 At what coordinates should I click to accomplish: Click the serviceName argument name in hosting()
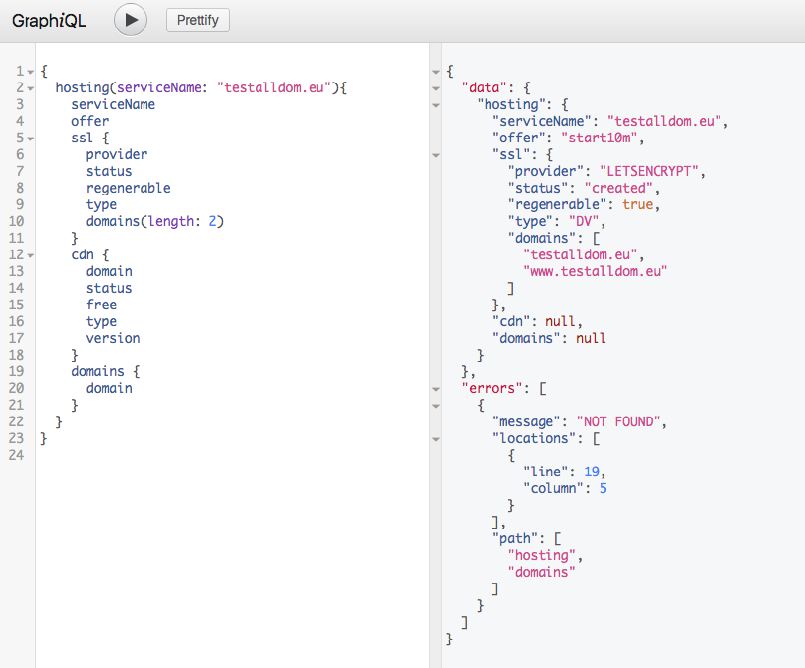(x=159, y=87)
